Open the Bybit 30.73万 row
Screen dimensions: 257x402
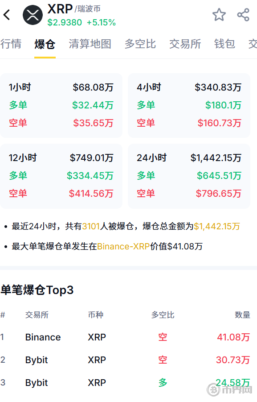[x=125, y=360]
